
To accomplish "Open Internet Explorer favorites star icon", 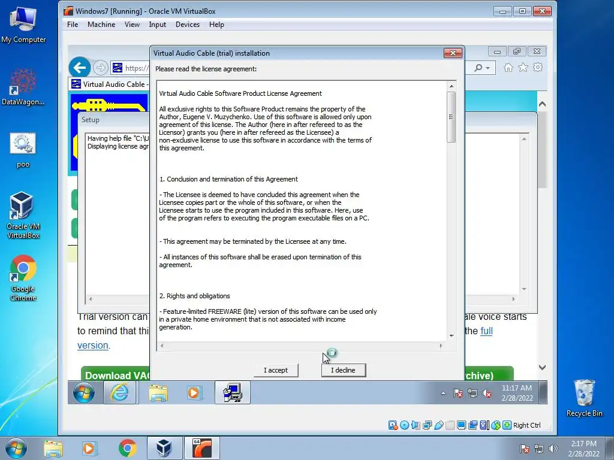I will tap(523, 68).
